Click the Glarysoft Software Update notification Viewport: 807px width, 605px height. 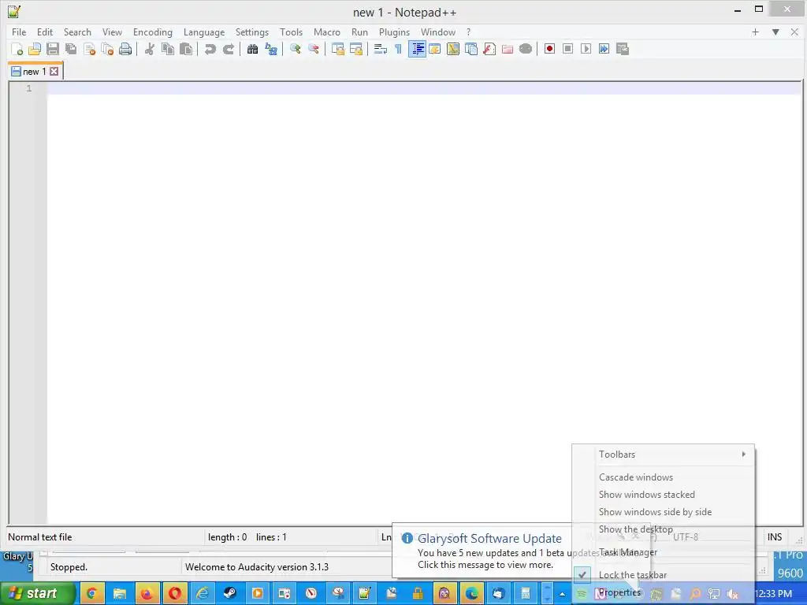coord(482,551)
